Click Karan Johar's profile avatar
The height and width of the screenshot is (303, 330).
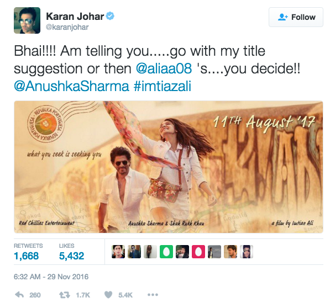27,20
